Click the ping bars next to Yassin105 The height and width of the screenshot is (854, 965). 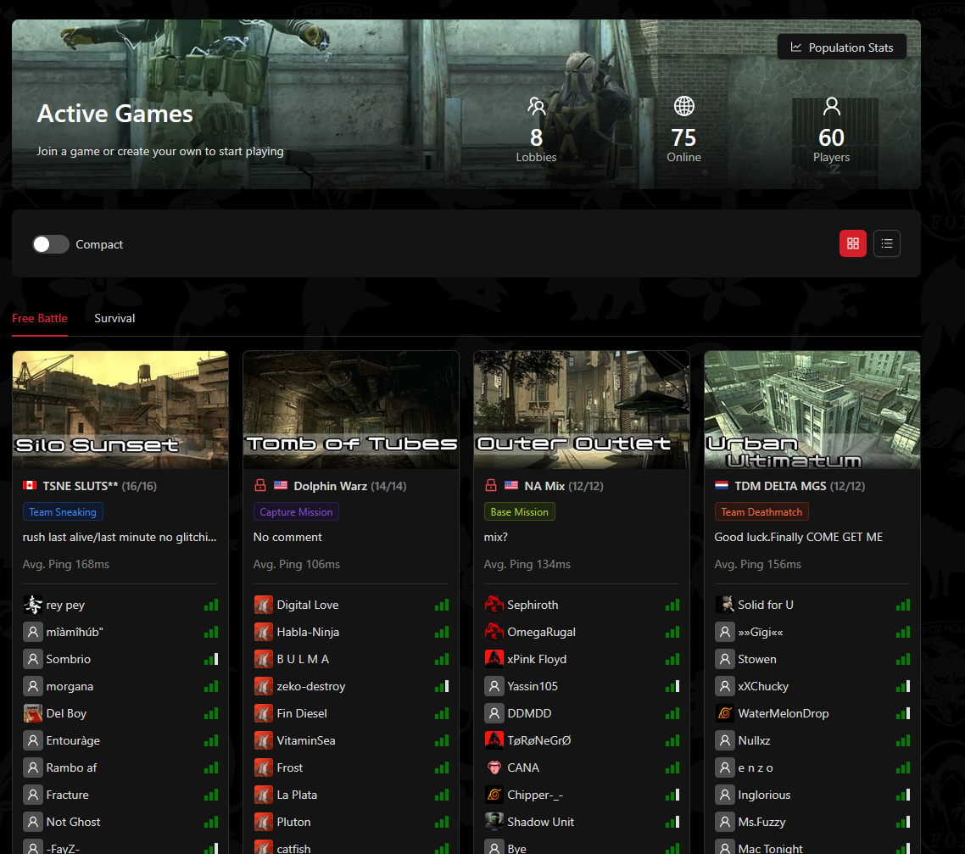click(x=672, y=686)
